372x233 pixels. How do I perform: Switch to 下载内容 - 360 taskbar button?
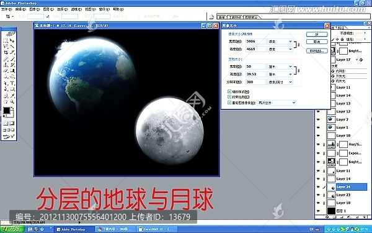click(x=115, y=229)
